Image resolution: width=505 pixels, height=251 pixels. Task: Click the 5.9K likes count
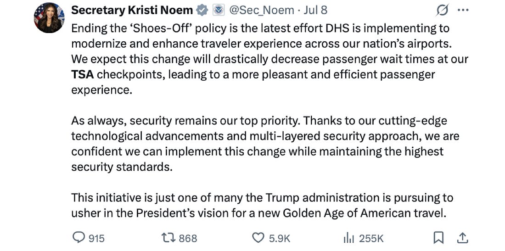point(280,238)
